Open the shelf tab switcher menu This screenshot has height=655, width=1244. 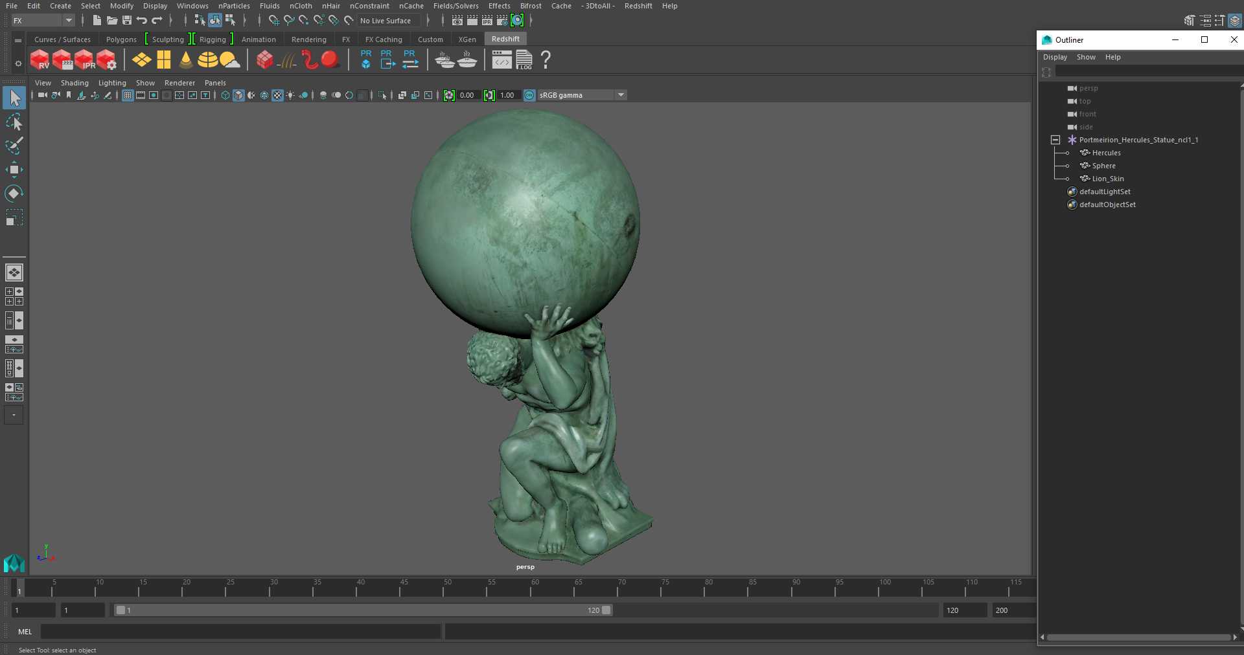(x=18, y=40)
